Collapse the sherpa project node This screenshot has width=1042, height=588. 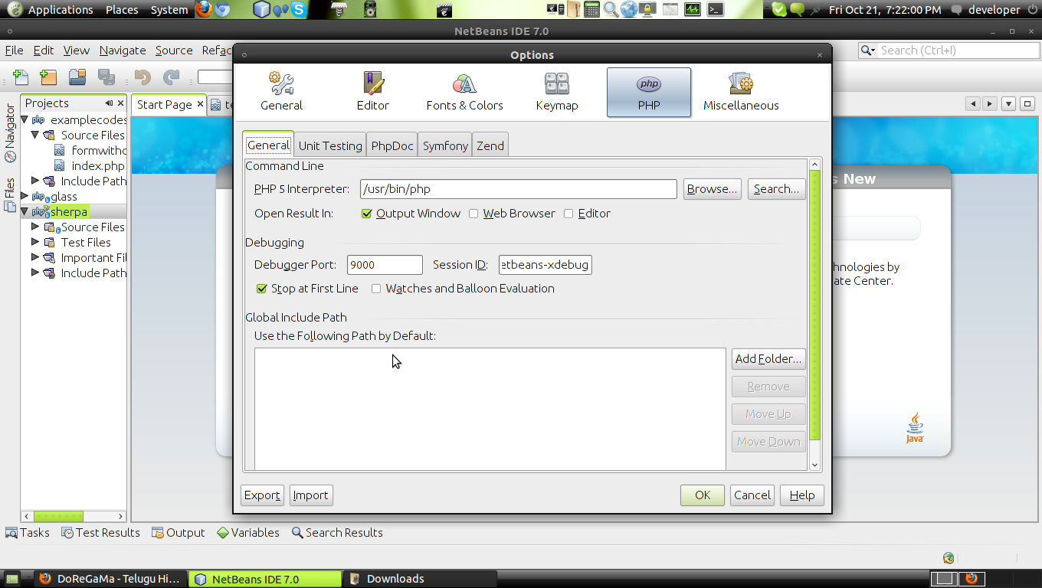[25, 211]
